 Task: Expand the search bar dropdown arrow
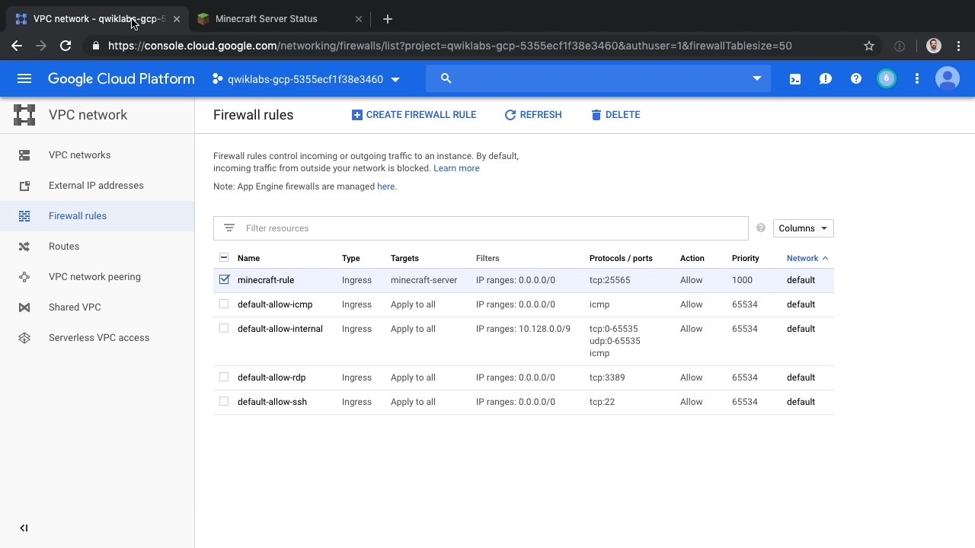(756, 78)
